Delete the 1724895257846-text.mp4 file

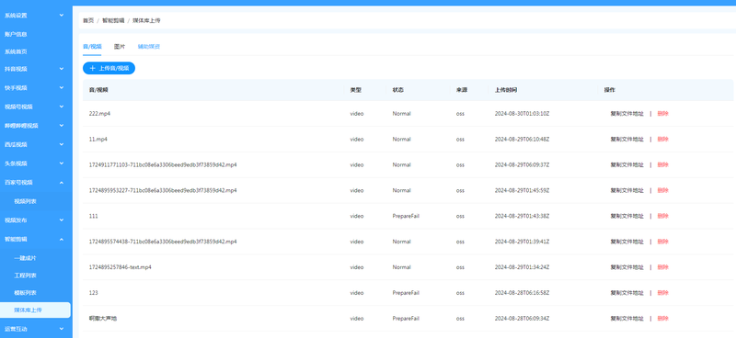tap(662, 267)
